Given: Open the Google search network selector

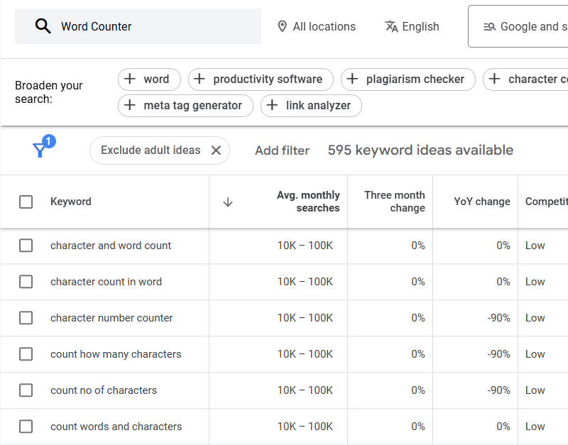Looking at the screenshot, I should (x=518, y=26).
